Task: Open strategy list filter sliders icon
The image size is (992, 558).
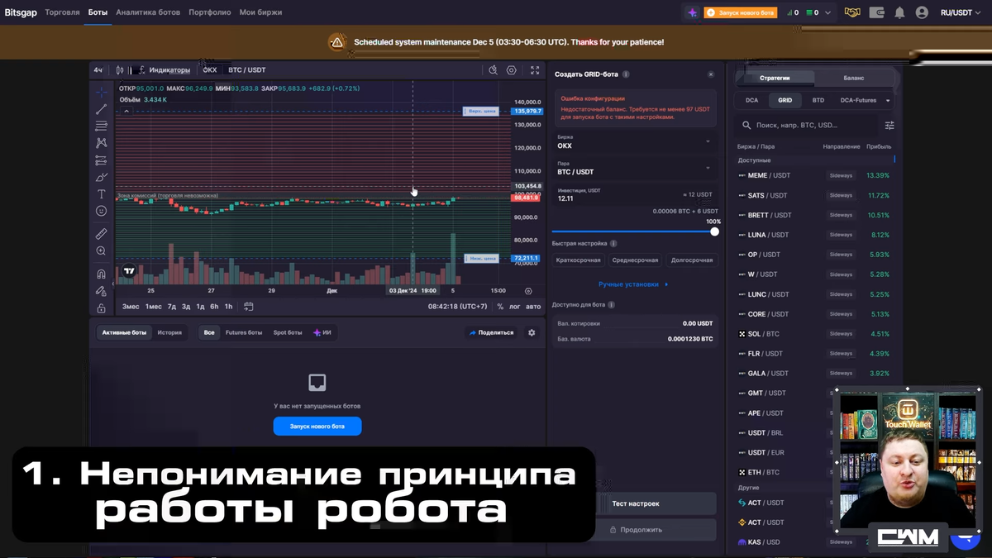Action: [x=889, y=126]
